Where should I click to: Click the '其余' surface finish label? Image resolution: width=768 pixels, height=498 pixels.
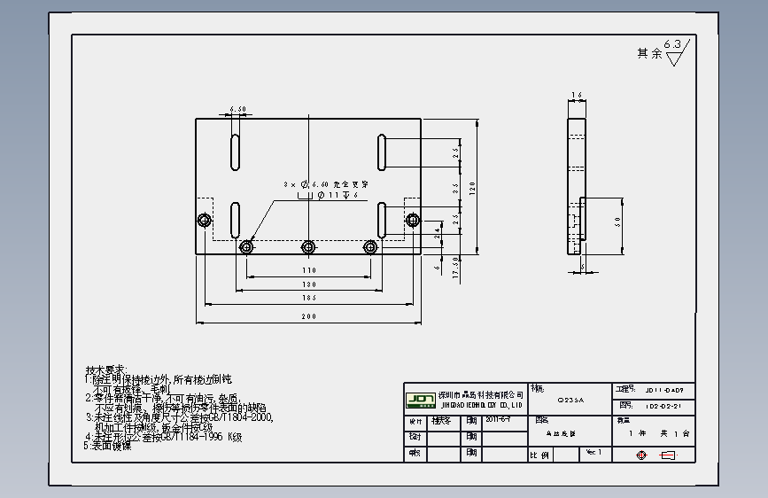tap(649, 53)
